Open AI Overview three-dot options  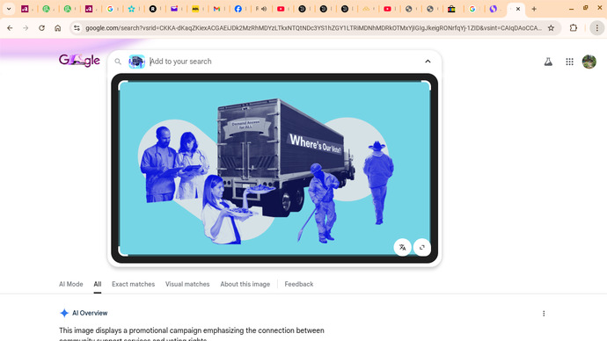click(544, 314)
